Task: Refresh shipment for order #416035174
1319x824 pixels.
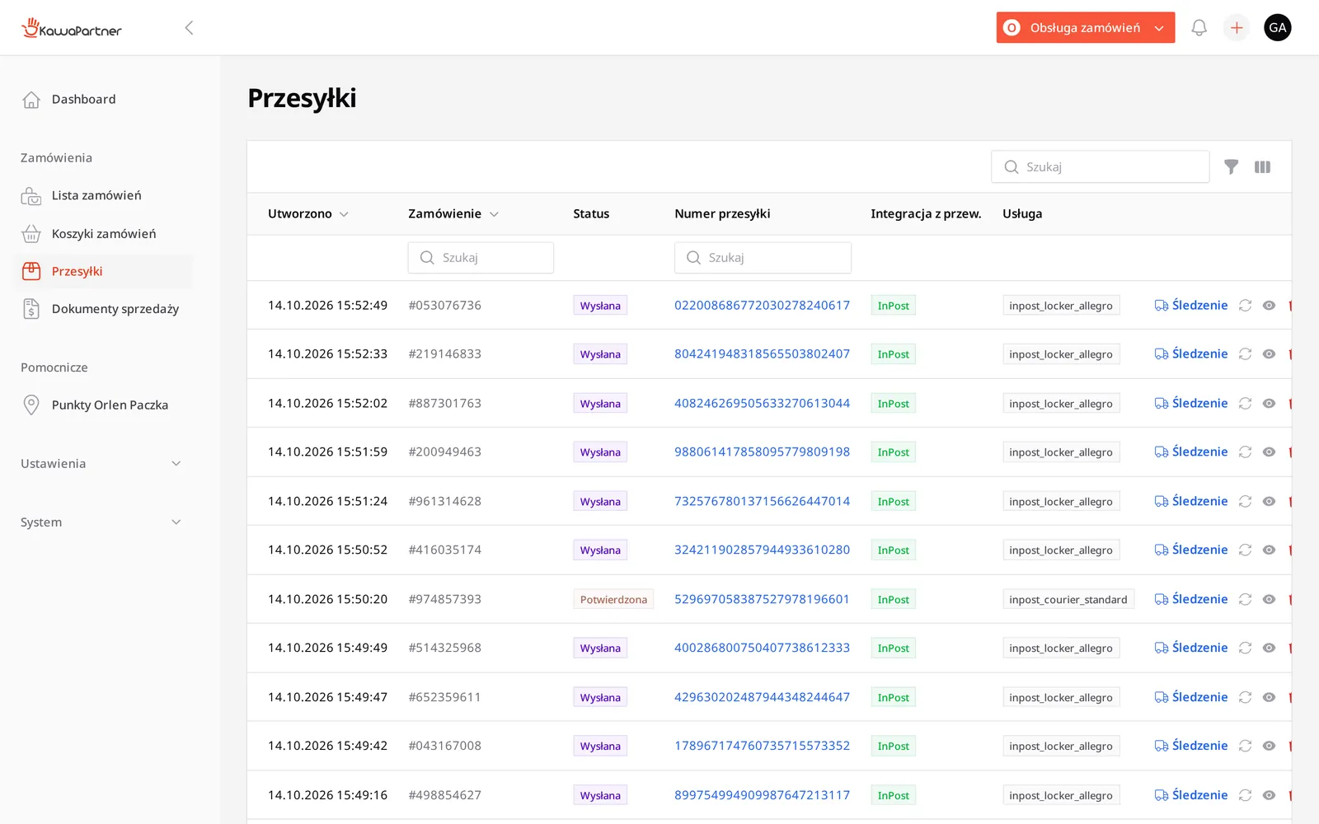Action: coord(1245,550)
